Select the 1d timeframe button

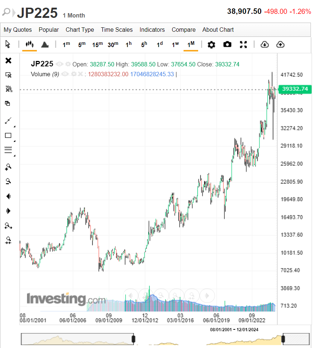[x=160, y=45]
